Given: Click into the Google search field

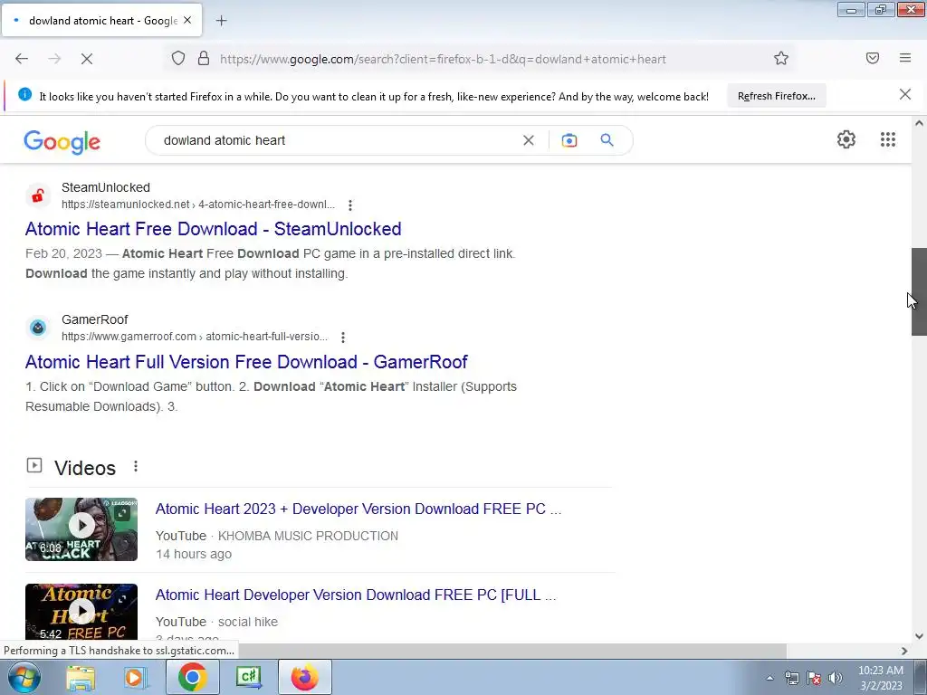Looking at the screenshot, I should (337, 140).
